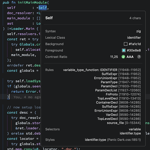Click the 'ast' parameter name
Screen dimensions: 150x150
10,24
